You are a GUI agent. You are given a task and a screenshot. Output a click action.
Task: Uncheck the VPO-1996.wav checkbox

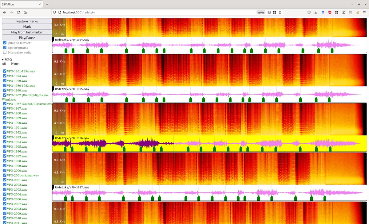5,151
